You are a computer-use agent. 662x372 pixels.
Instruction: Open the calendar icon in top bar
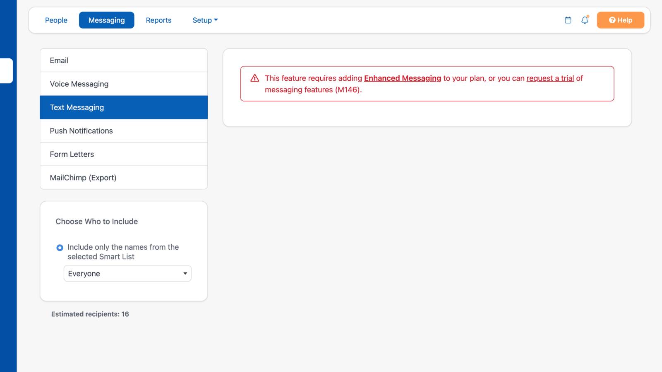coord(568,20)
